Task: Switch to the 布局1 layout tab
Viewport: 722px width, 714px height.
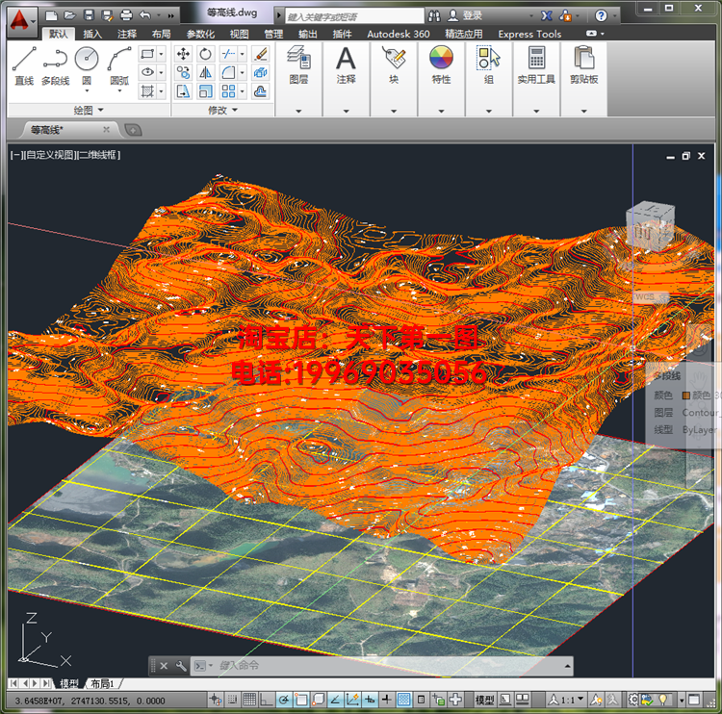Action: 102,683
